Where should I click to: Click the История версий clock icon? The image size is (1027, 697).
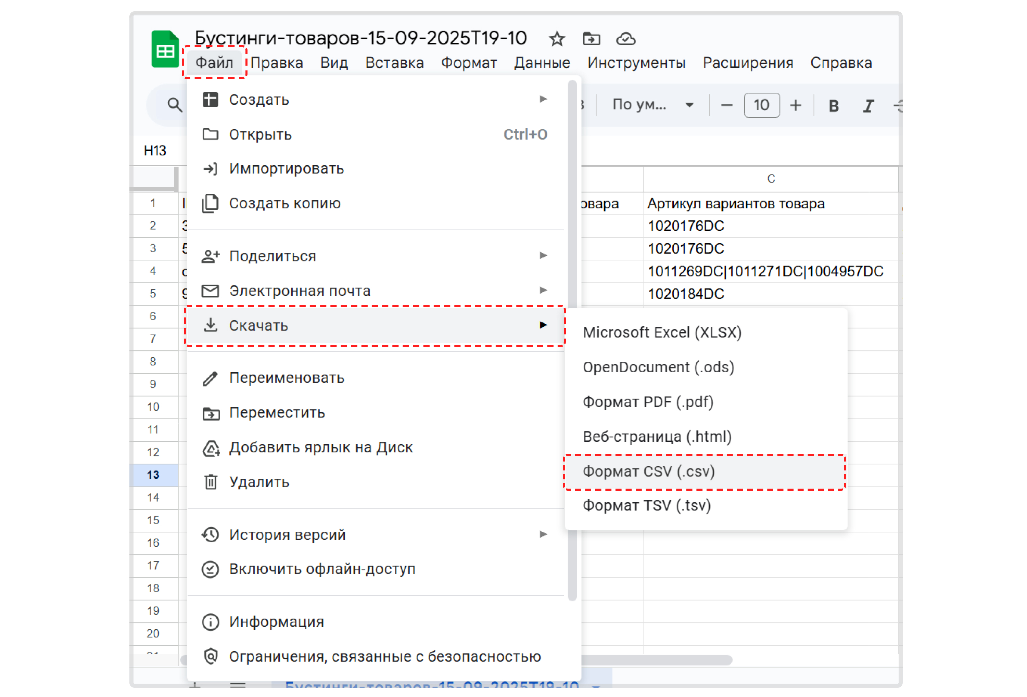(211, 535)
